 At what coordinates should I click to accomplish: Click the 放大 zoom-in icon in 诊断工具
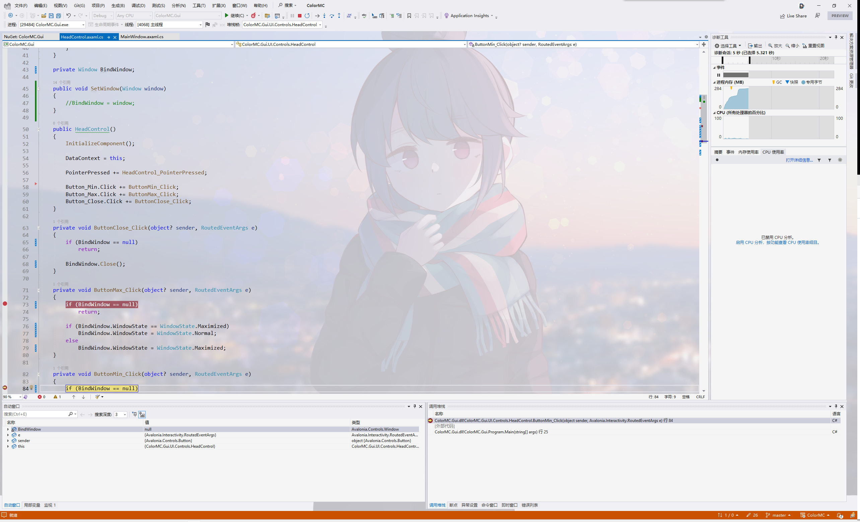click(774, 45)
